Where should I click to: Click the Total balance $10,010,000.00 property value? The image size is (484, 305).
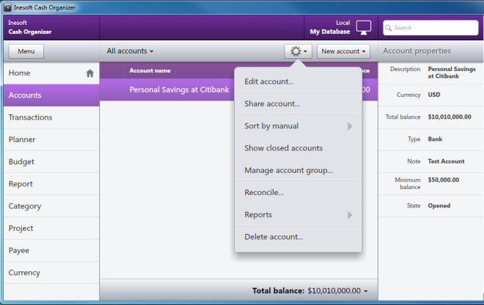coord(450,117)
